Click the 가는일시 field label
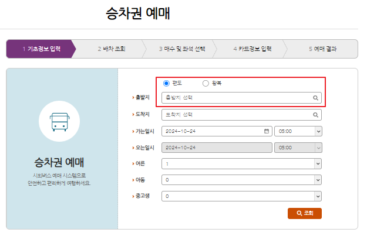 pyautogui.click(x=144, y=131)
